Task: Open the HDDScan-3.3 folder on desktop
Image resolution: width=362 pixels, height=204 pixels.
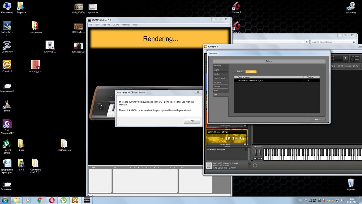Action: (64, 145)
